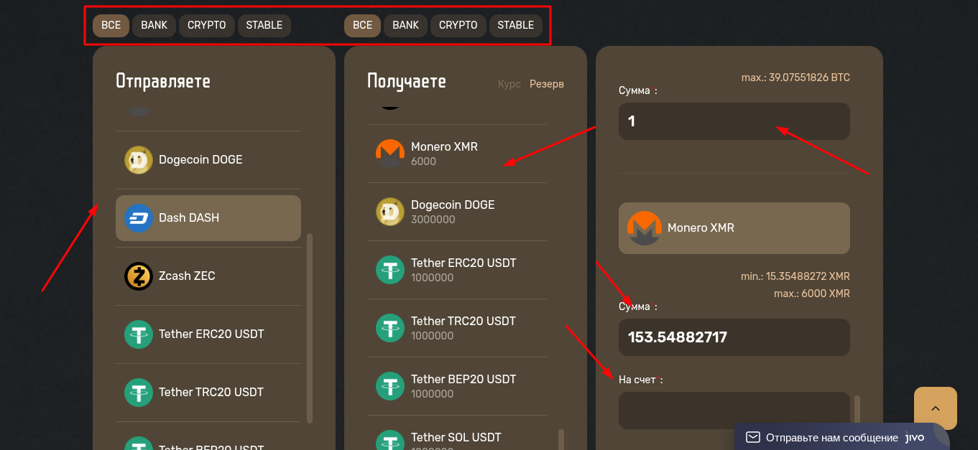978x450 pixels.
Task: Click the Dash icon in the send list
Action: pyautogui.click(x=139, y=218)
